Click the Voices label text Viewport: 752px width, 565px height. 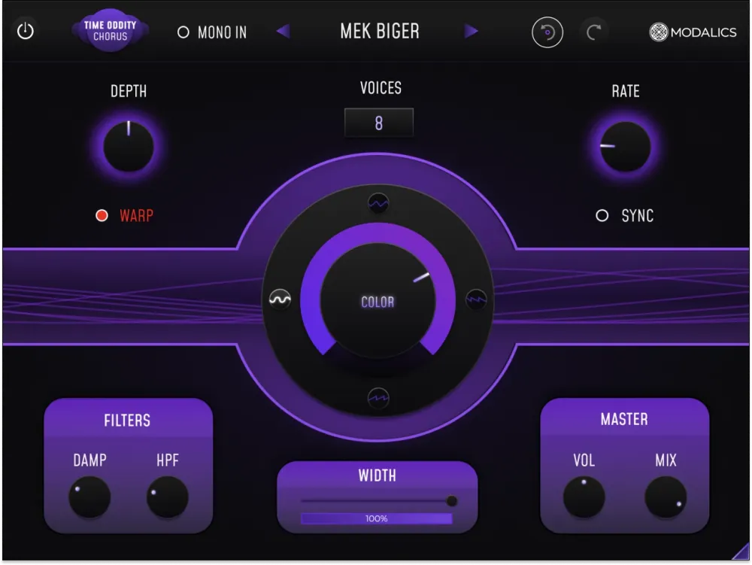381,88
